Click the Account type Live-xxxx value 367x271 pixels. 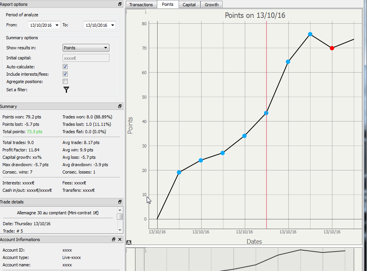pyautogui.click(x=72, y=257)
